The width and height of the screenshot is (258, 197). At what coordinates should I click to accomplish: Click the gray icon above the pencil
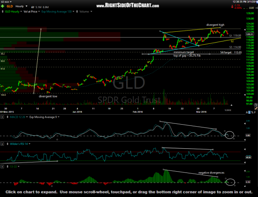(x=256, y=105)
